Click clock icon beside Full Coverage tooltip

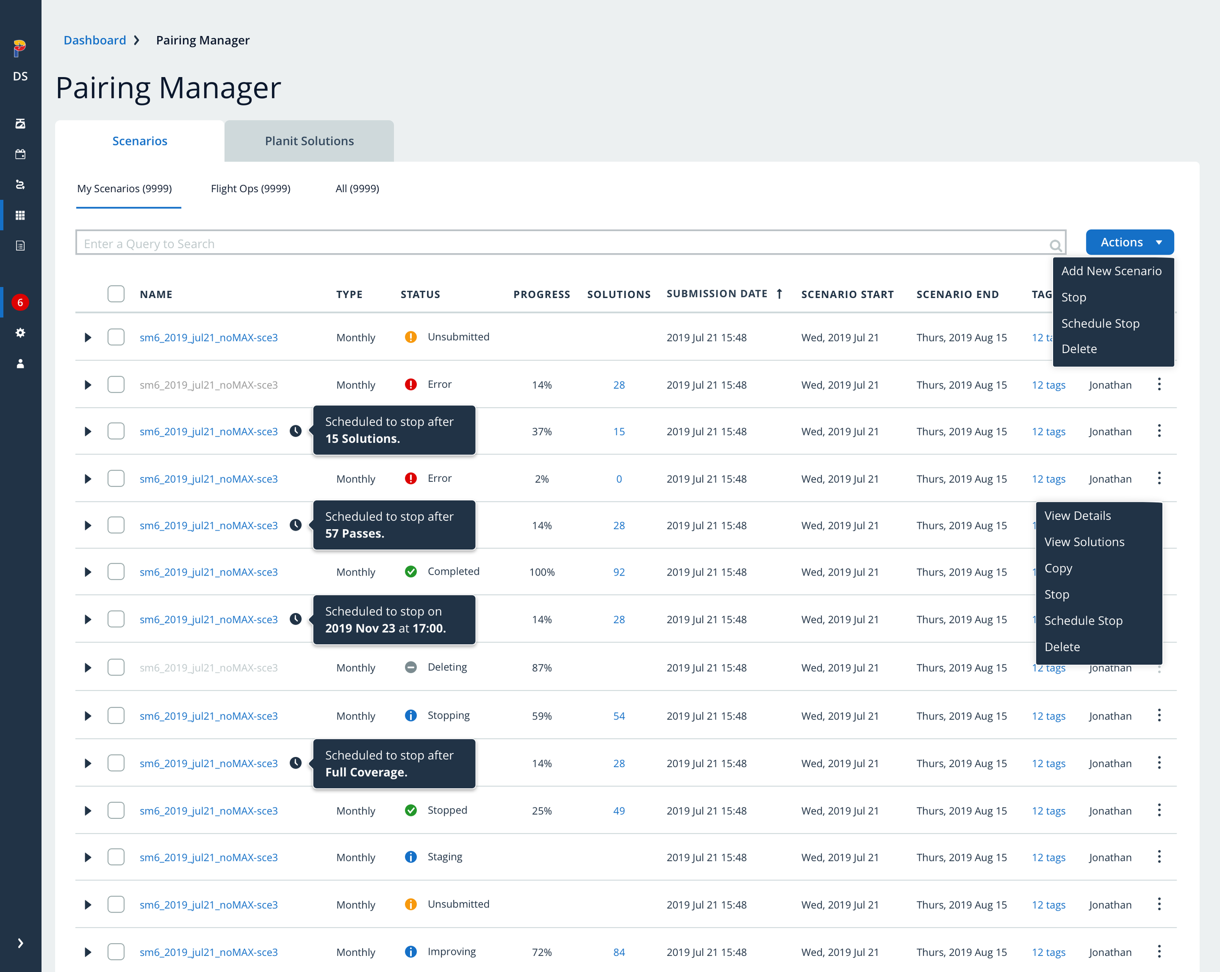coord(295,763)
